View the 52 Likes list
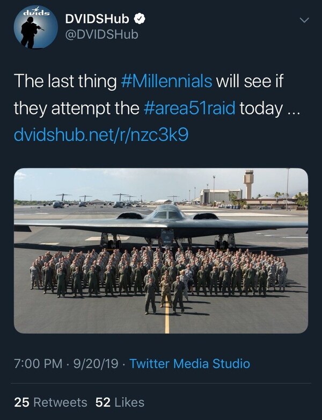This screenshot has width=322, height=420. click(x=119, y=402)
